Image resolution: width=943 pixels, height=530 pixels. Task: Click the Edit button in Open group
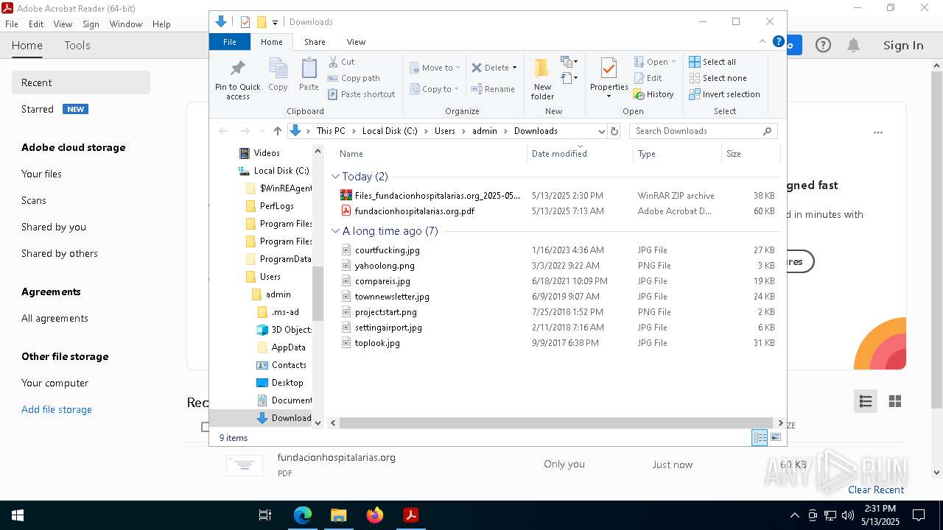(648, 78)
